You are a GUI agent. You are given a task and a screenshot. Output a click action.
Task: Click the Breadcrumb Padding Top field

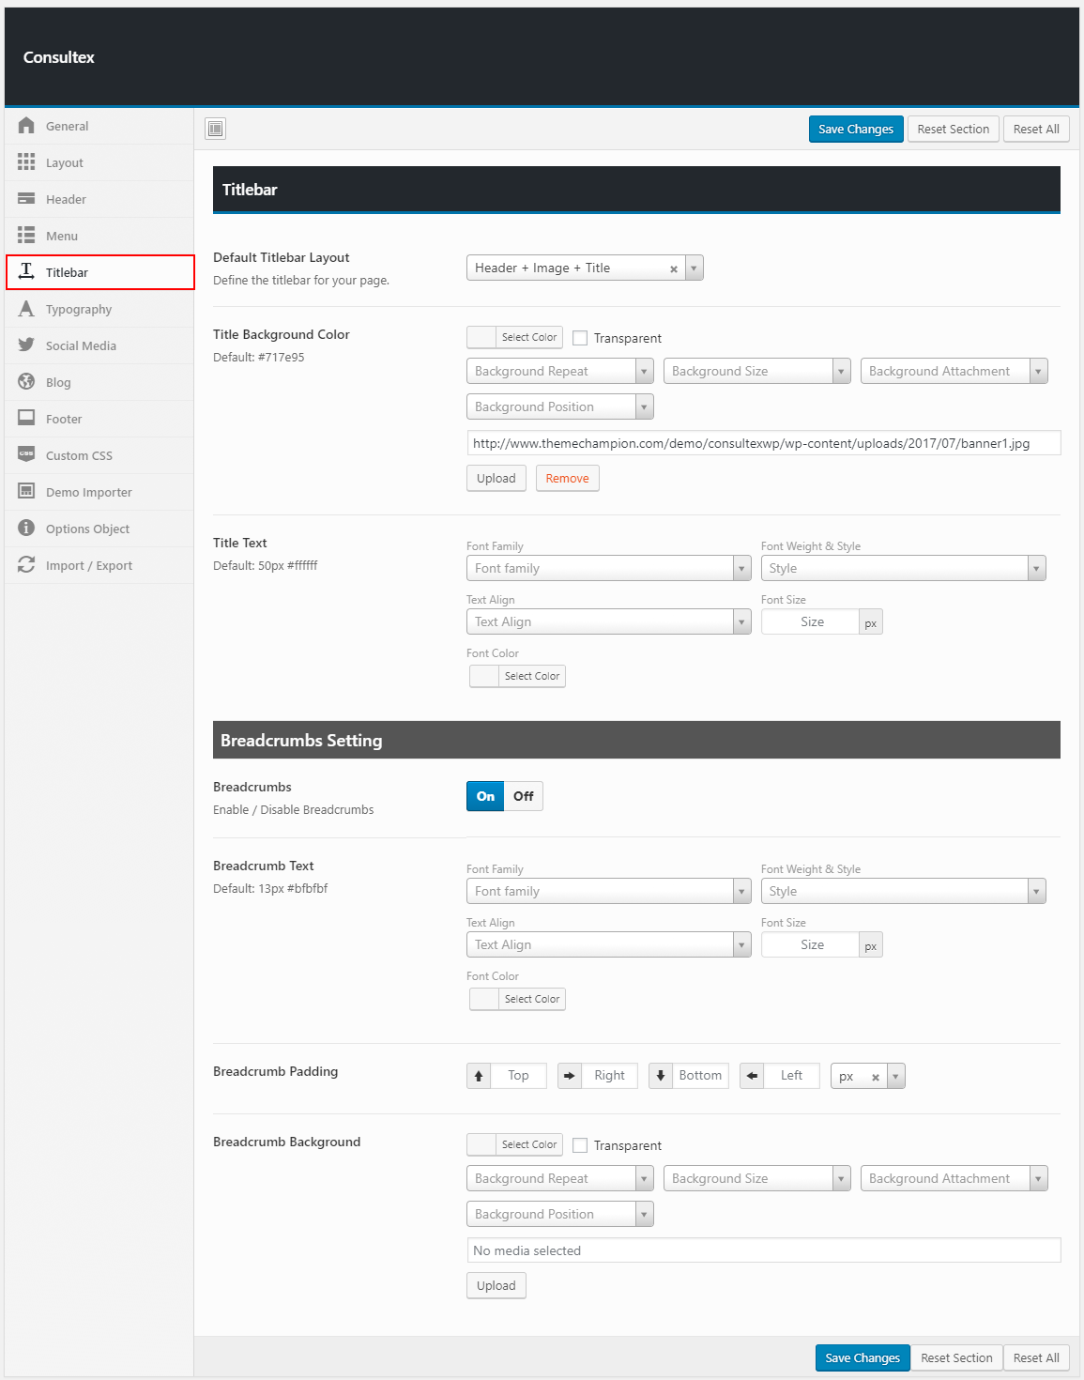(x=518, y=1076)
